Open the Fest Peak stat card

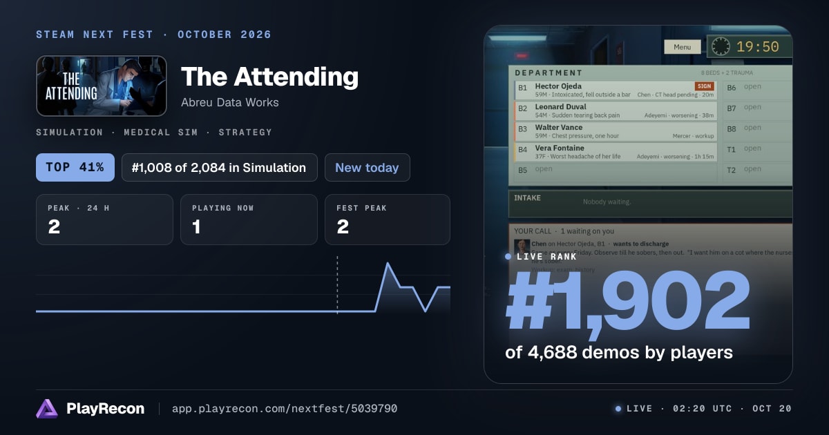[388, 220]
